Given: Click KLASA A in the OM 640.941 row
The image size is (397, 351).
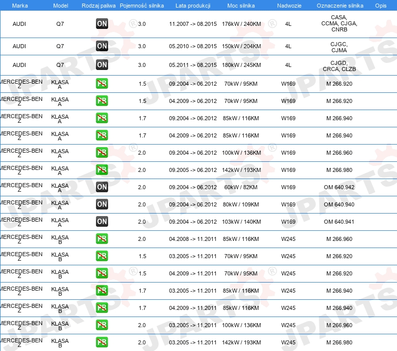Looking at the screenshot, I should (60, 222).
